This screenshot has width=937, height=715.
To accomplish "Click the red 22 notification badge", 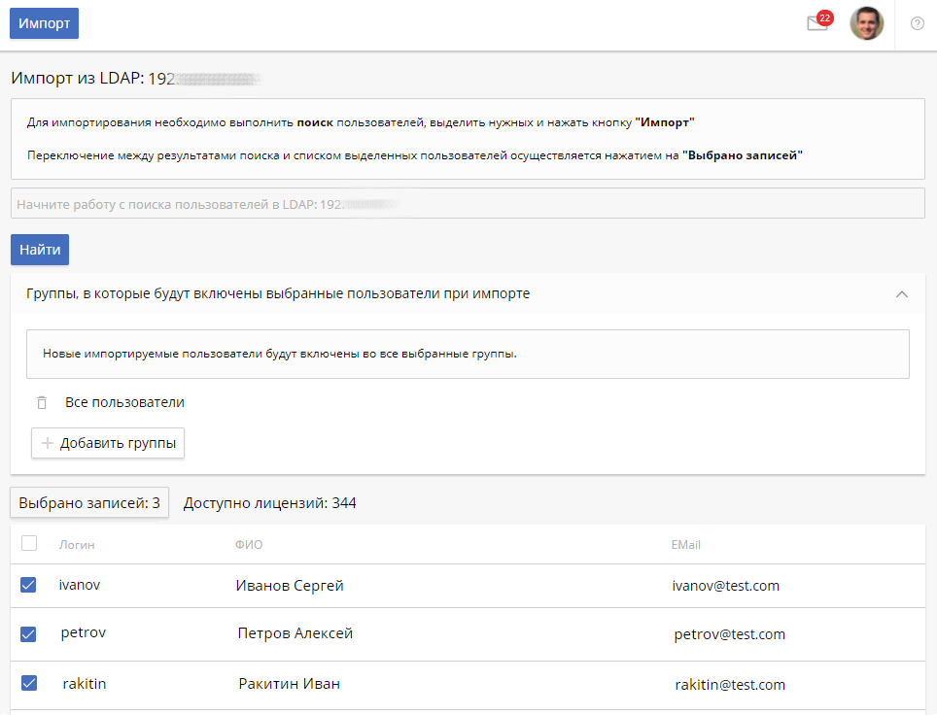I will click(x=824, y=17).
